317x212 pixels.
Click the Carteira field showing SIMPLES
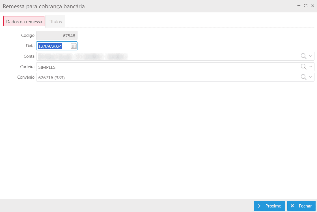[x=167, y=67]
